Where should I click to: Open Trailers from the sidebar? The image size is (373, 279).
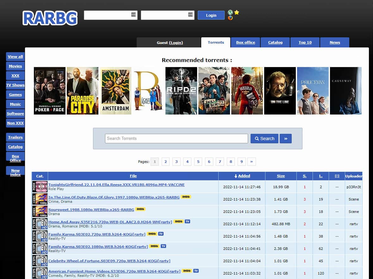[15, 137]
